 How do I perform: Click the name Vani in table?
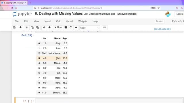tap(58, 58)
